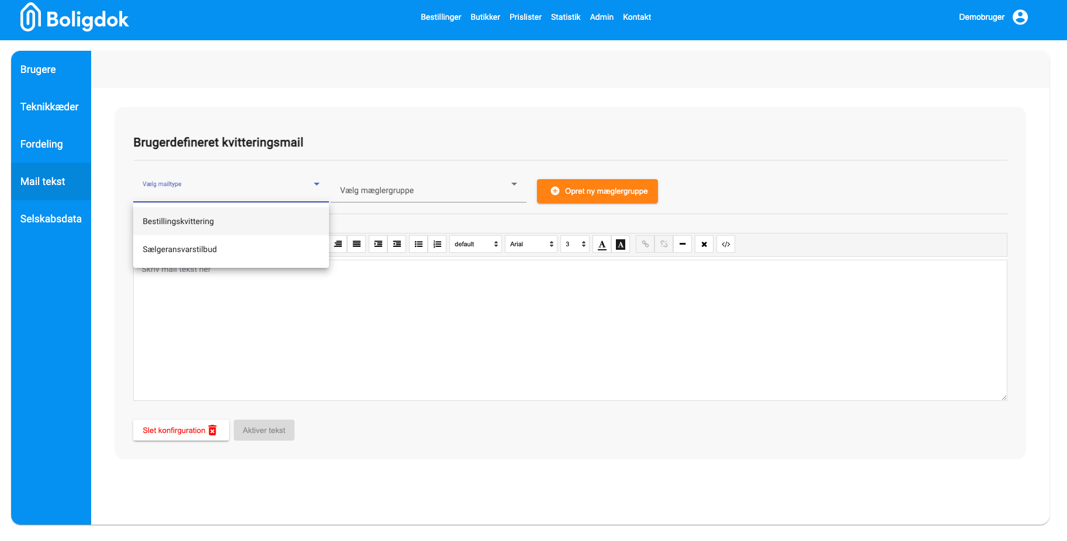Open the Arial font dropdown

[531, 244]
